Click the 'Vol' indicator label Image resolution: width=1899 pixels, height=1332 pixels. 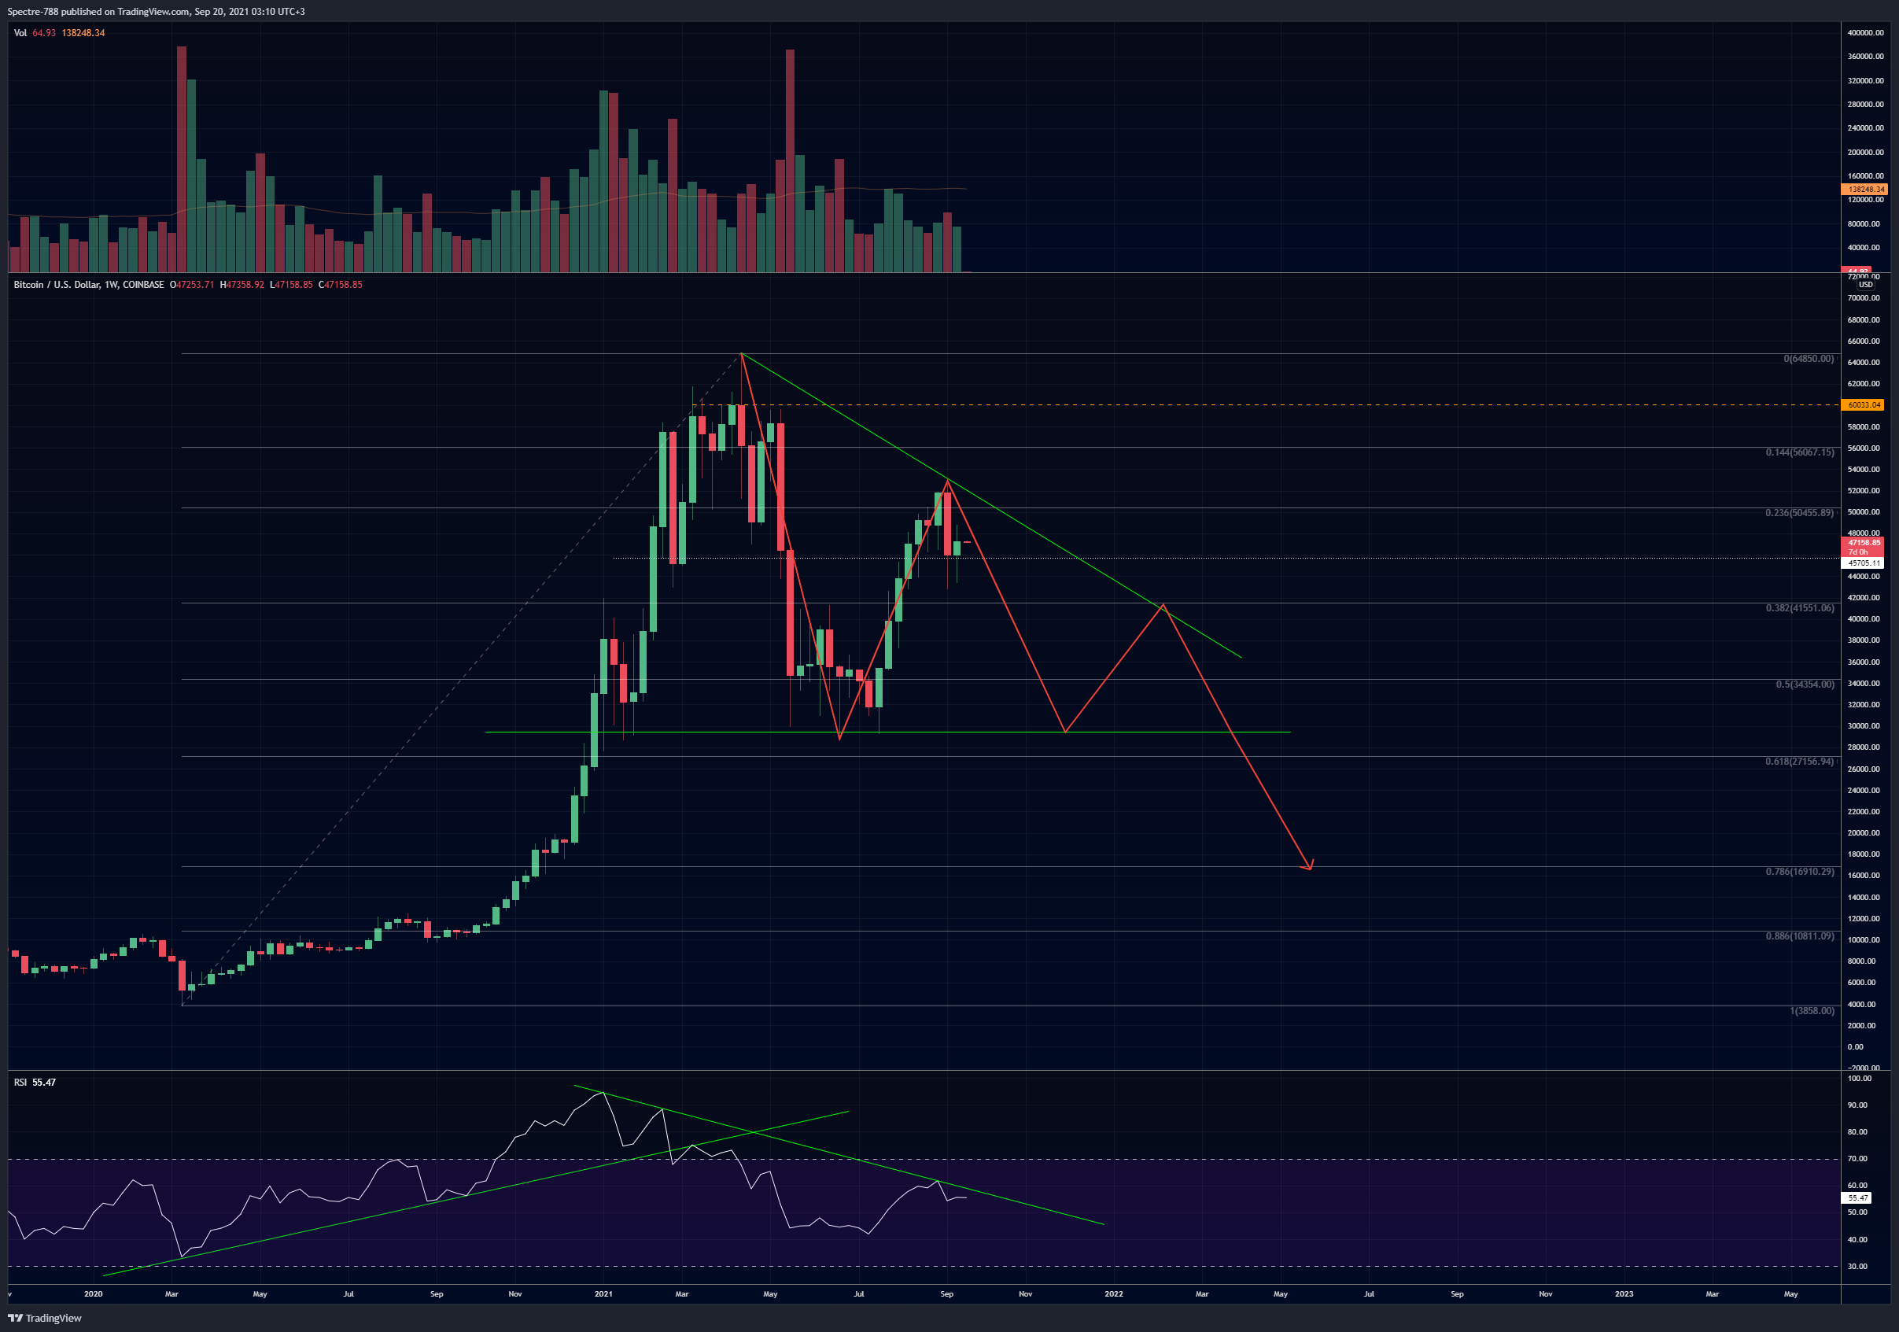click(x=20, y=33)
